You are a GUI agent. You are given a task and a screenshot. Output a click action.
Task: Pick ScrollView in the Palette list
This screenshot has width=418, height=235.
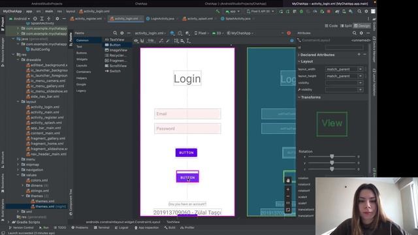point(116,66)
